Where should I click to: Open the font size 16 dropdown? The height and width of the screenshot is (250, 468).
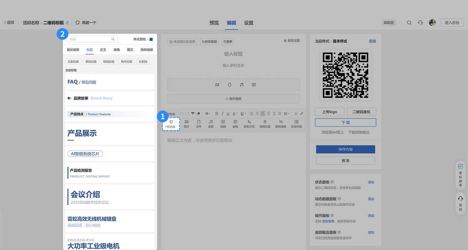tap(208, 114)
